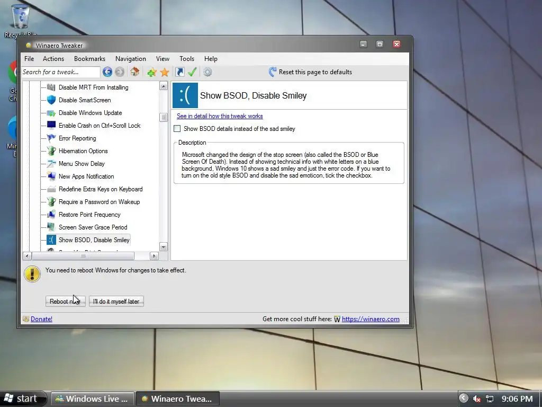The height and width of the screenshot is (407, 542).
Task: Select Menu Show Delay tree item
Action: point(82,164)
